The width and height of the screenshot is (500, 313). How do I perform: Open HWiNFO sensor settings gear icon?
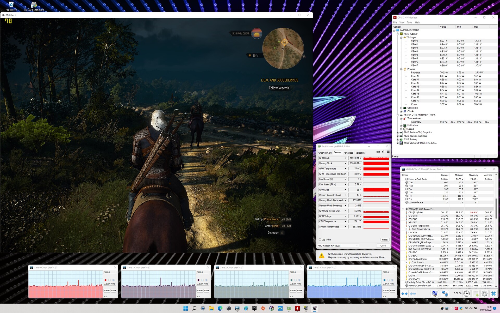pos(484,294)
